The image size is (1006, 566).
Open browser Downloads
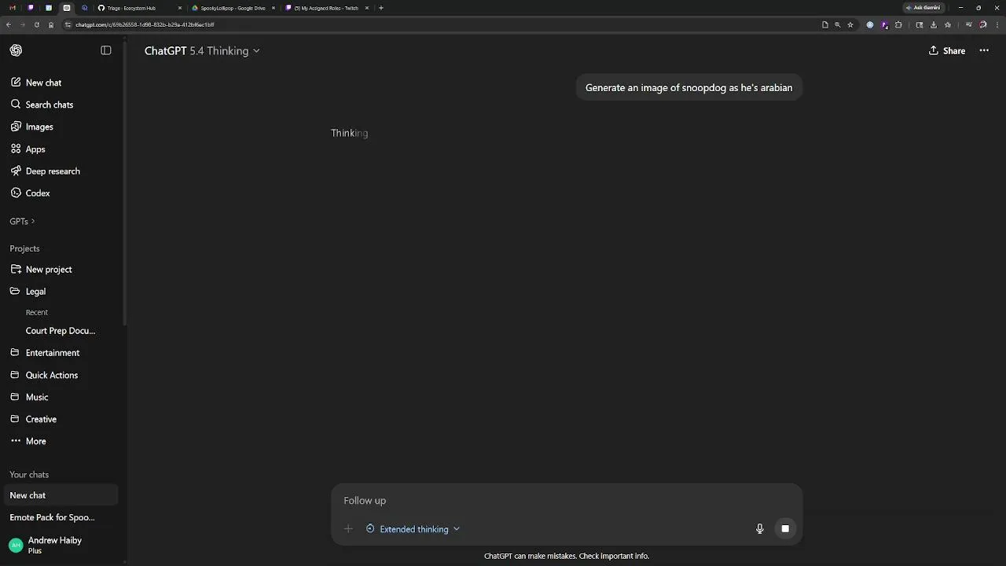pyautogui.click(x=934, y=24)
